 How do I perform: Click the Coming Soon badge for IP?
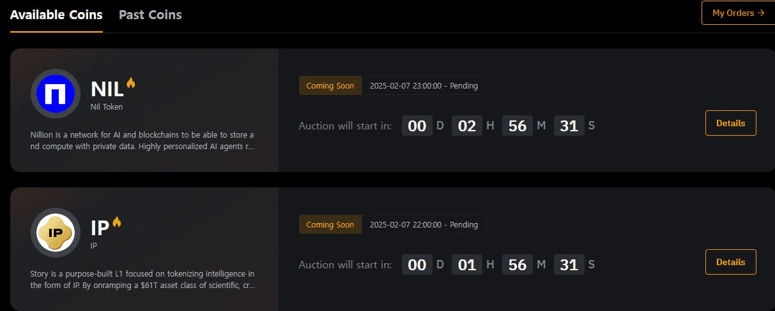(x=330, y=225)
